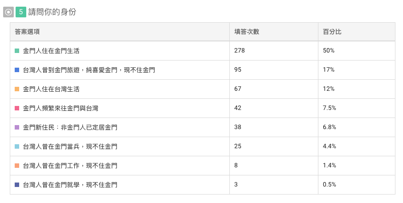
Task: Click the response count 278
Action: 240,51
